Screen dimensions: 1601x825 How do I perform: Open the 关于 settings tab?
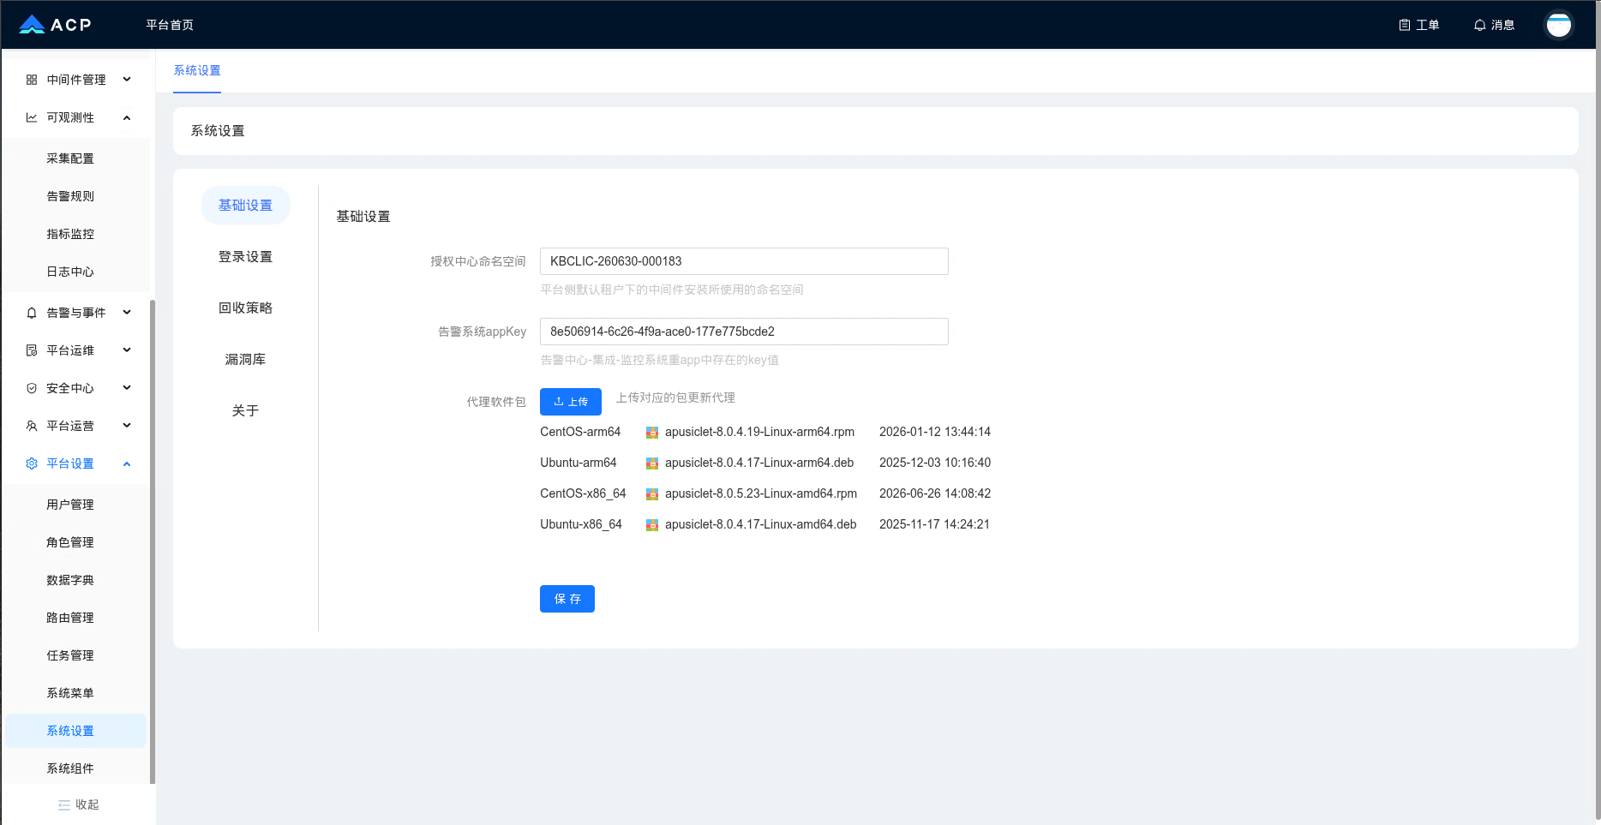tap(245, 411)
